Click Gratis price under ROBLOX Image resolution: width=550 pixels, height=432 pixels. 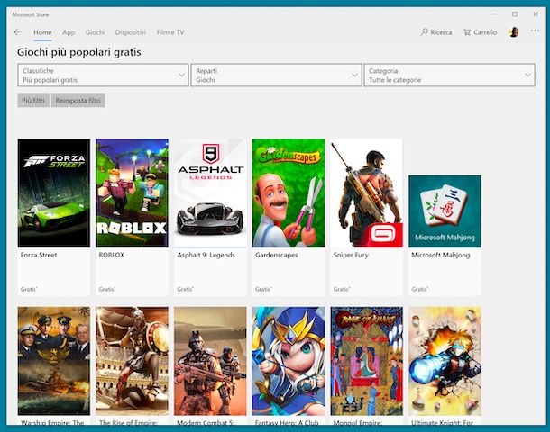click(x=107, y=289)
